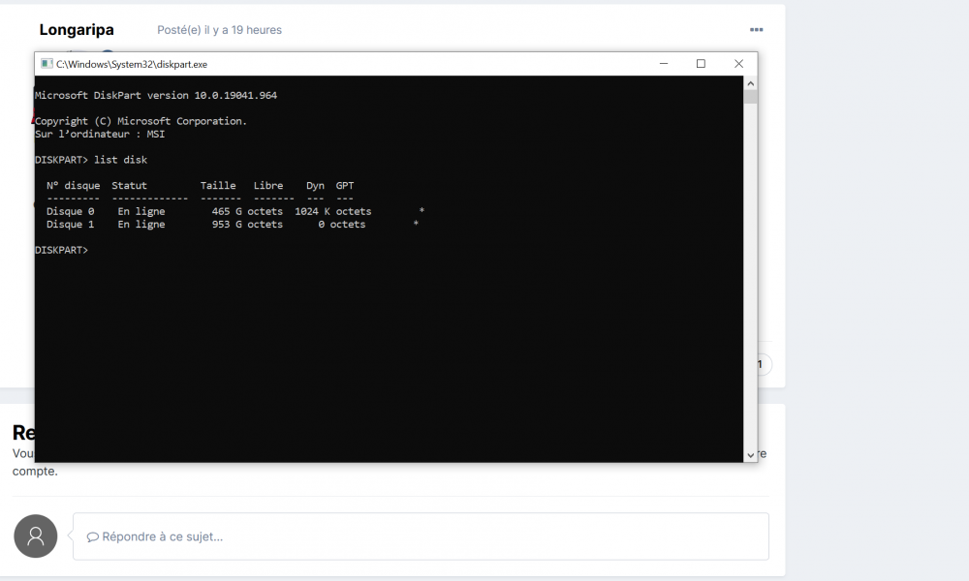Screen dimensions: 969x581
Task: Click the 'Taille' column header
Action: point(218,185)
